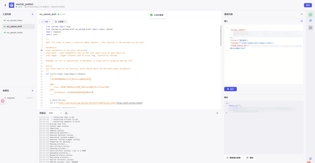Click the 复制 copy button under output
The image size is (315, 163).
(249, 158)
